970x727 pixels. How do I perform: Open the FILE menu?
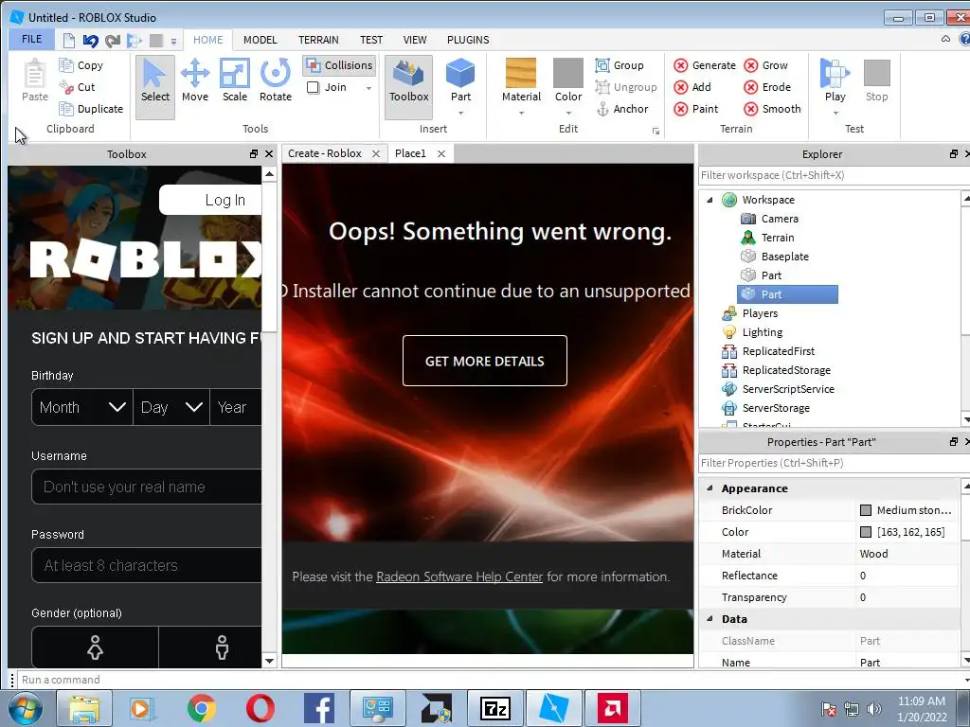coord(31,40)
